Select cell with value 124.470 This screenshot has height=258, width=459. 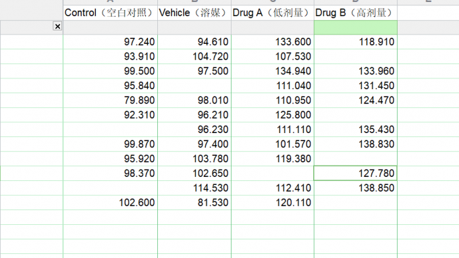tap(356, 101)
